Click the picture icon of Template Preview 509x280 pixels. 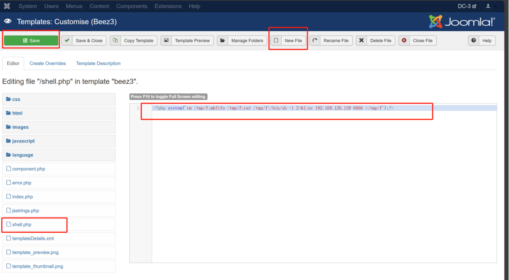(x=166, y=40)
